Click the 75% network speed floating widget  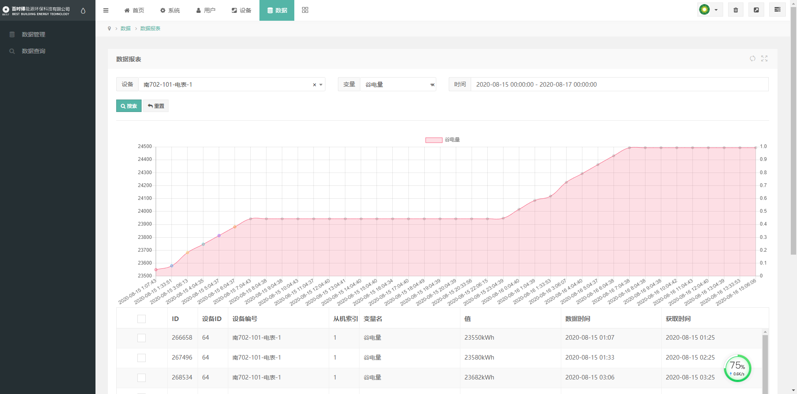tap(738, 368)
